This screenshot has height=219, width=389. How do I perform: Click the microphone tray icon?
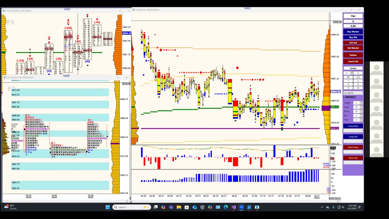pyautogui.click(x=333, y=207)
